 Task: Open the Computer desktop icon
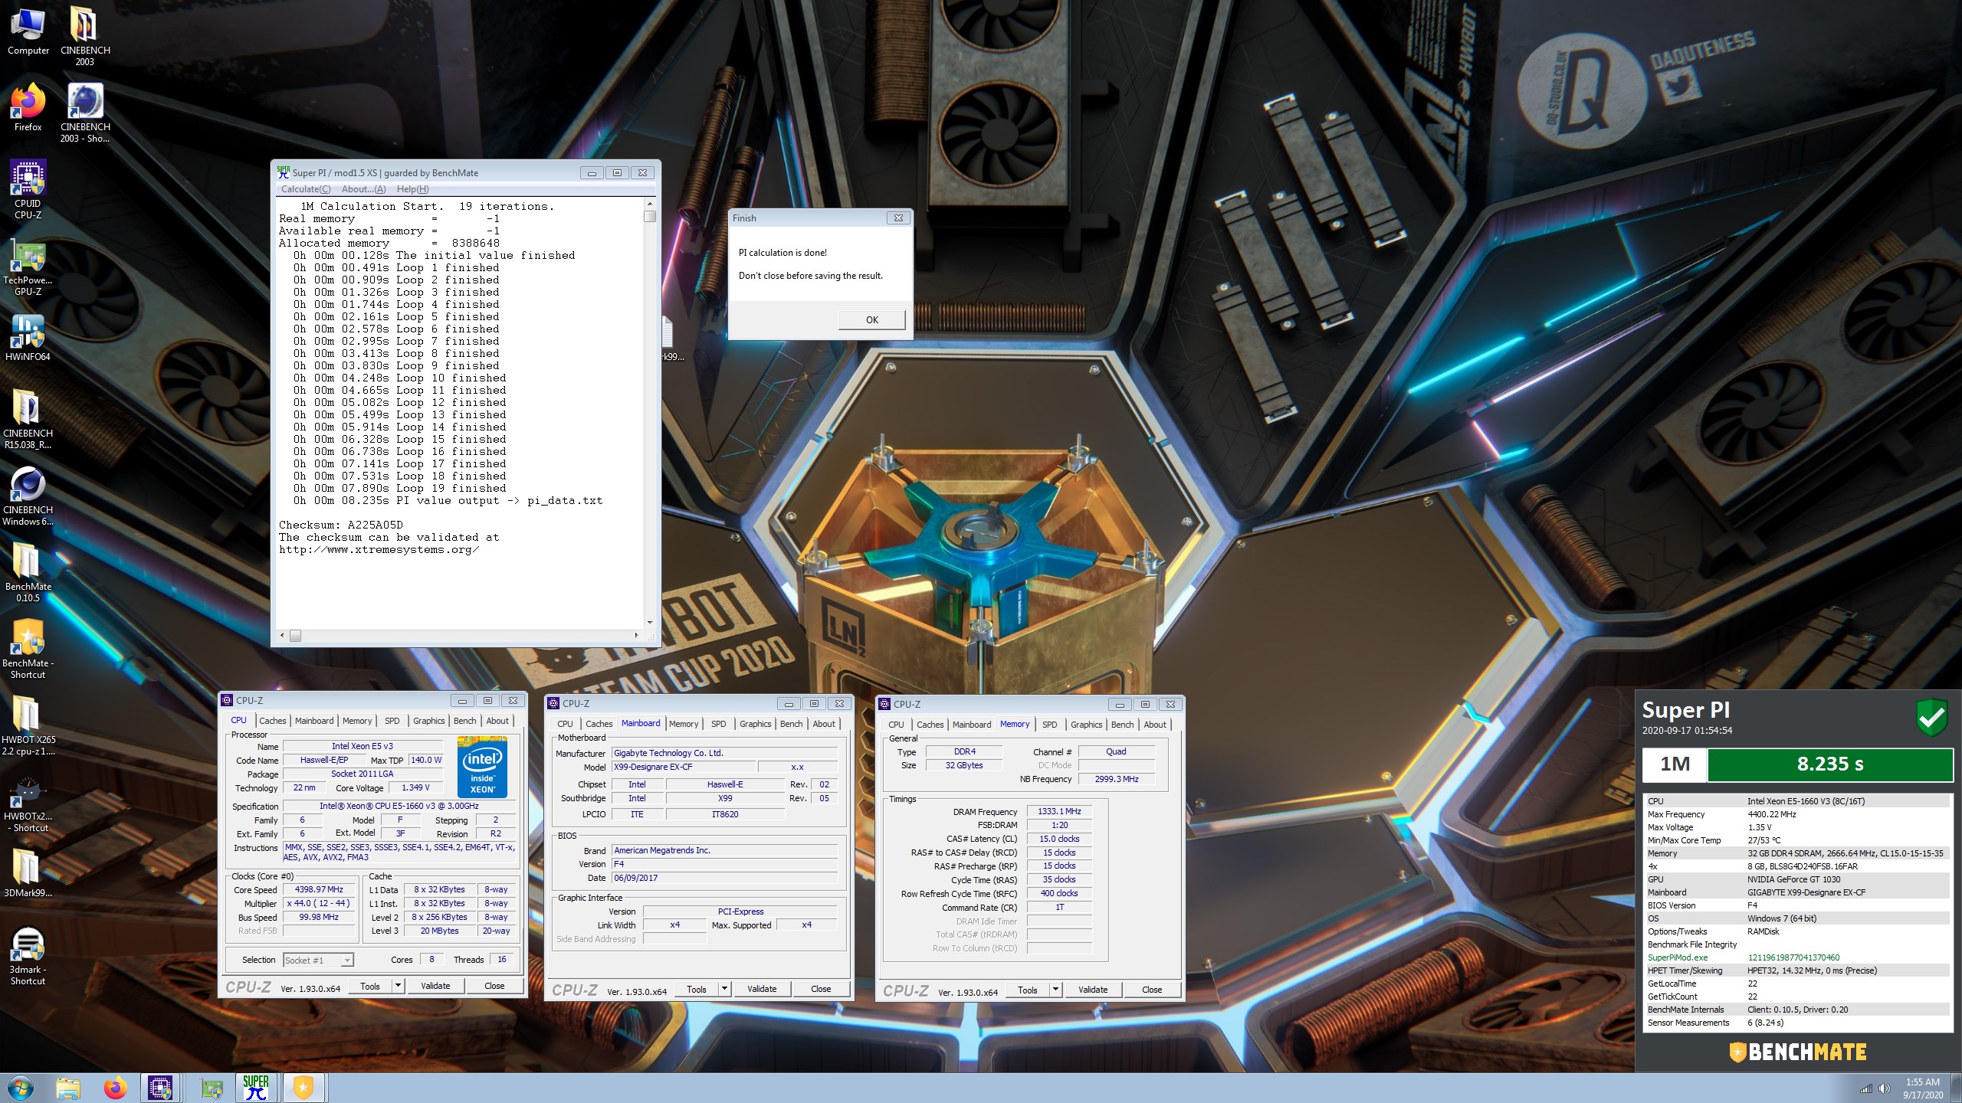28,31
